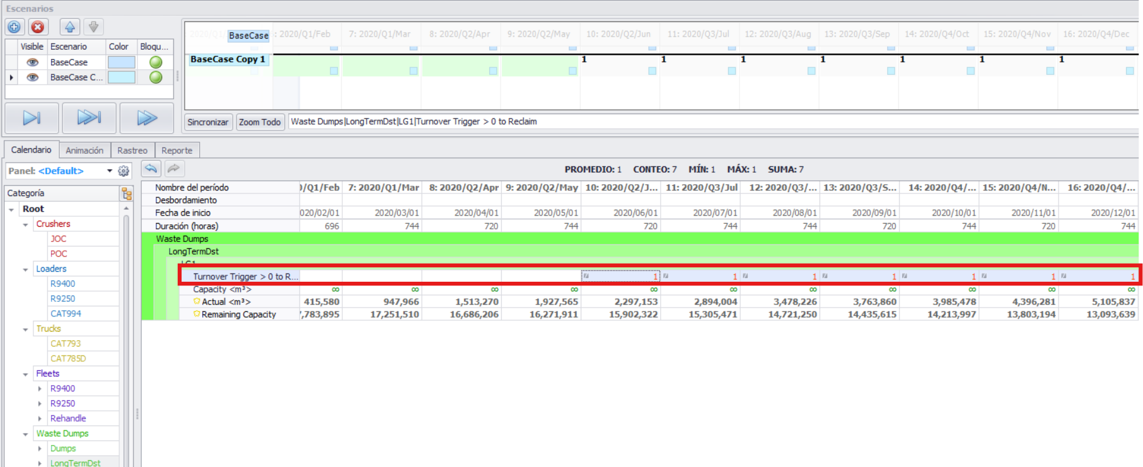Switch to the Animación tab
1143x467 pixels.
pos(84,151)
